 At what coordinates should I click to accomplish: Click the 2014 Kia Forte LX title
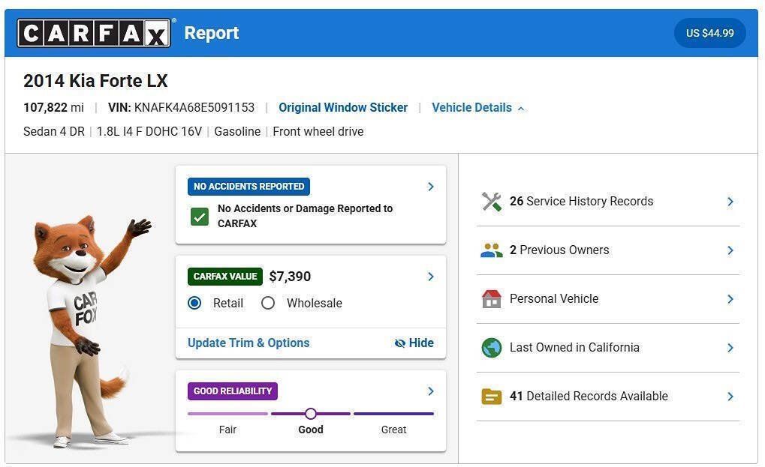tap(95, 81)
